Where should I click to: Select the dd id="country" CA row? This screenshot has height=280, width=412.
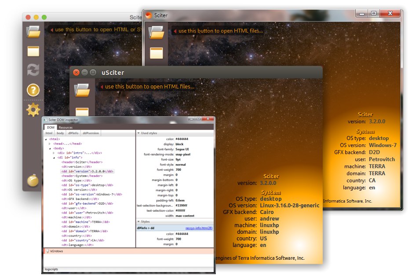[x=83, y=240]
